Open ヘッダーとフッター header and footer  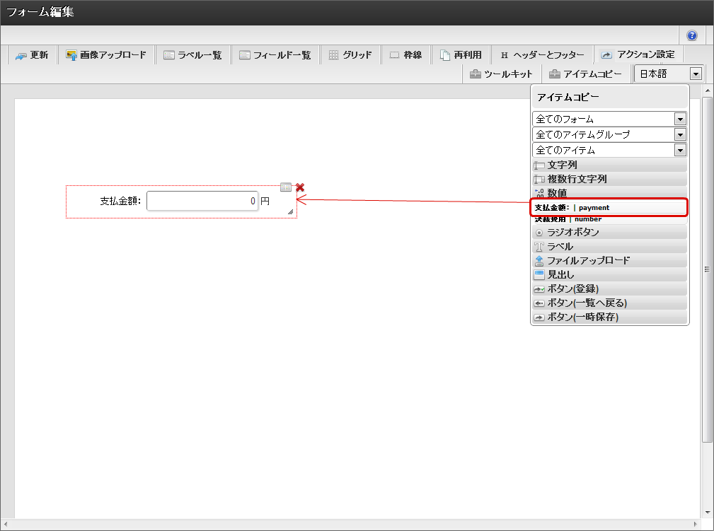tap(542, 55)
